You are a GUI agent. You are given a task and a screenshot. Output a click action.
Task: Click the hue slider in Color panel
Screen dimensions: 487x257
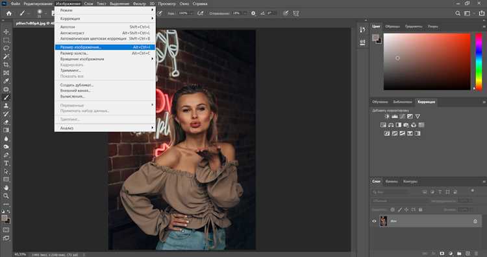(479, 61)
